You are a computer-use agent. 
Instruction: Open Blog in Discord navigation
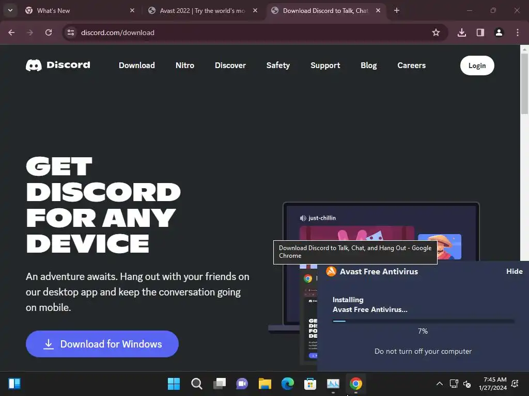pyautogui.click(x=369, y=65)
